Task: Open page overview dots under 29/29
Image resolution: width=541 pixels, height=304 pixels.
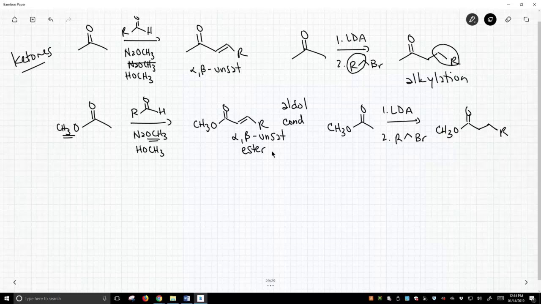Action: [x=270, y=286]
